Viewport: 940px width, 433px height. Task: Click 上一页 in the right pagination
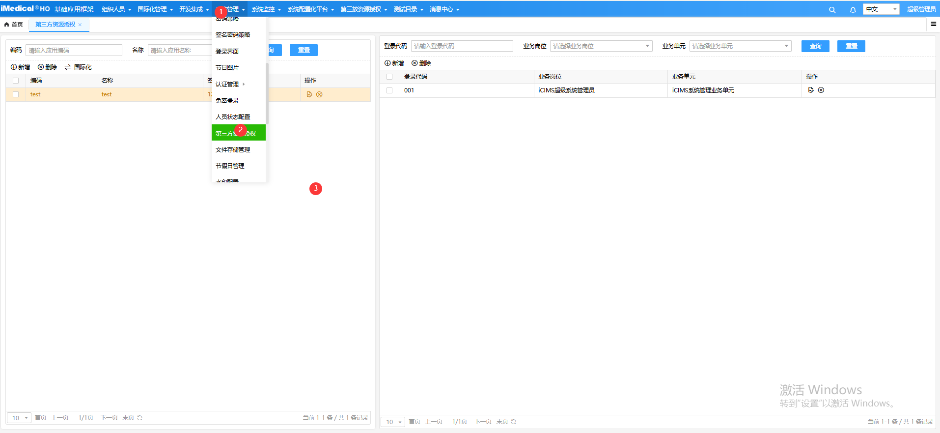click(434, 422)
